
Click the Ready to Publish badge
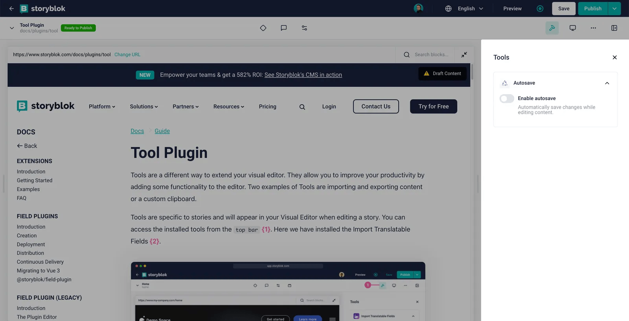coord(78,28)
